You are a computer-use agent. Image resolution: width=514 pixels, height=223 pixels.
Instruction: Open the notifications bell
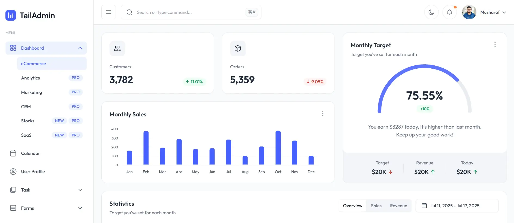[x=449, y=12]
